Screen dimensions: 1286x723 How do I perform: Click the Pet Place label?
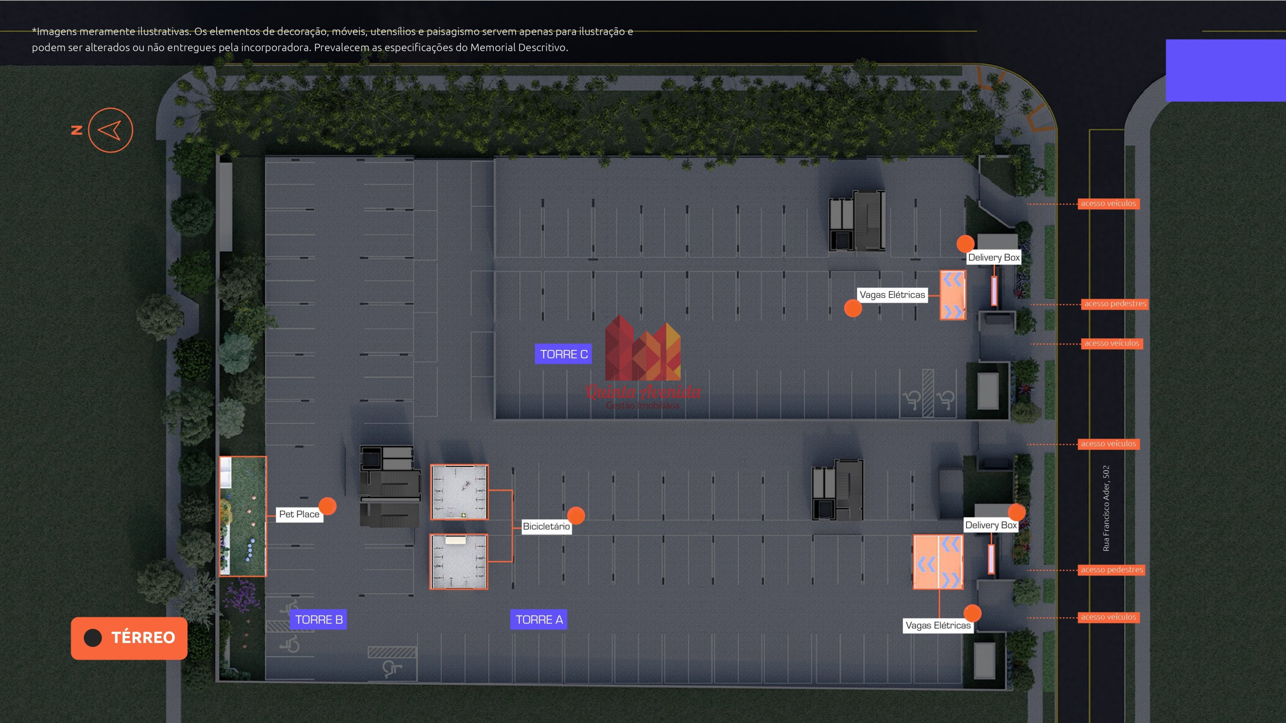pyautogui.click(x=299, y=514)
